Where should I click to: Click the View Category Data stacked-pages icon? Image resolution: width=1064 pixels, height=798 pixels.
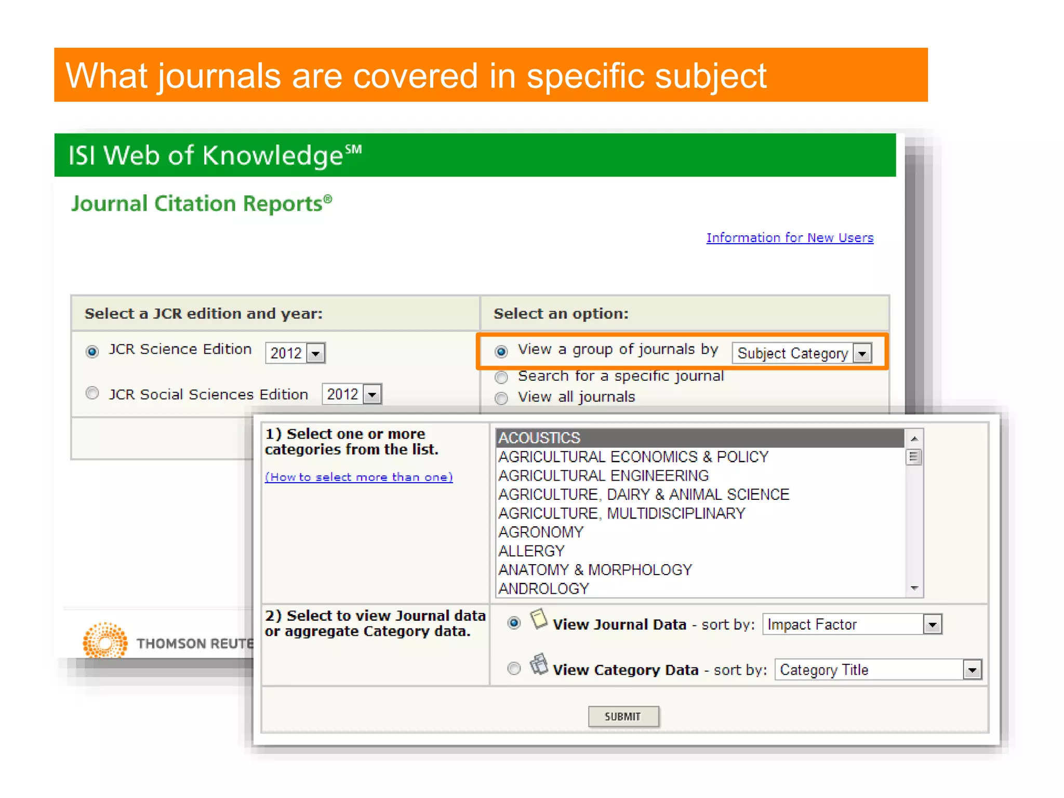[x=539, y=664]
